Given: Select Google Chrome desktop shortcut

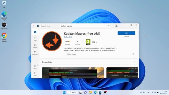Looking at the screenshot, I should [x=4, y=37].
